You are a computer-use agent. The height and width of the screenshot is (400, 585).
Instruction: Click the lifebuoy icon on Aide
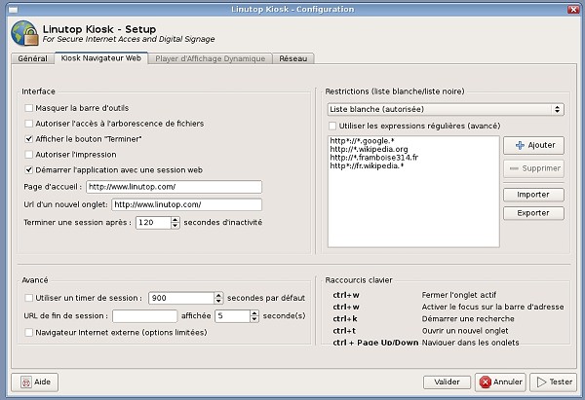(26, 382)
